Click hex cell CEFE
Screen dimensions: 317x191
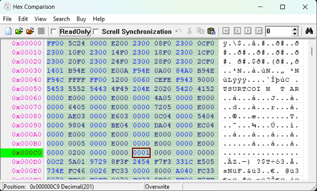(163, 80)
